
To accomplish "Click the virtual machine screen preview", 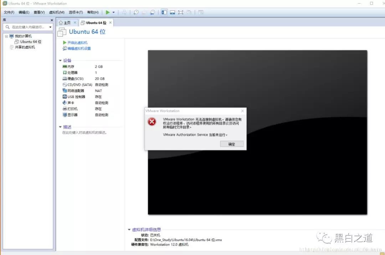I will (257, 132).
